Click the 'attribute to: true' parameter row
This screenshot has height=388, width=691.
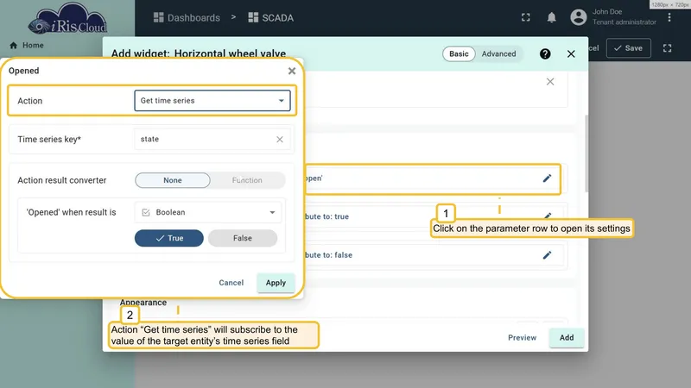pos(434,216)
